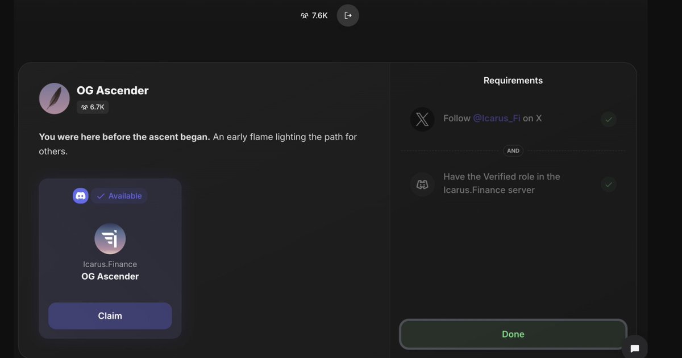Image resolution: width=682 pixels, height=358 pixels.
Task: Click the Available status badge
Action: click(119, 196)
